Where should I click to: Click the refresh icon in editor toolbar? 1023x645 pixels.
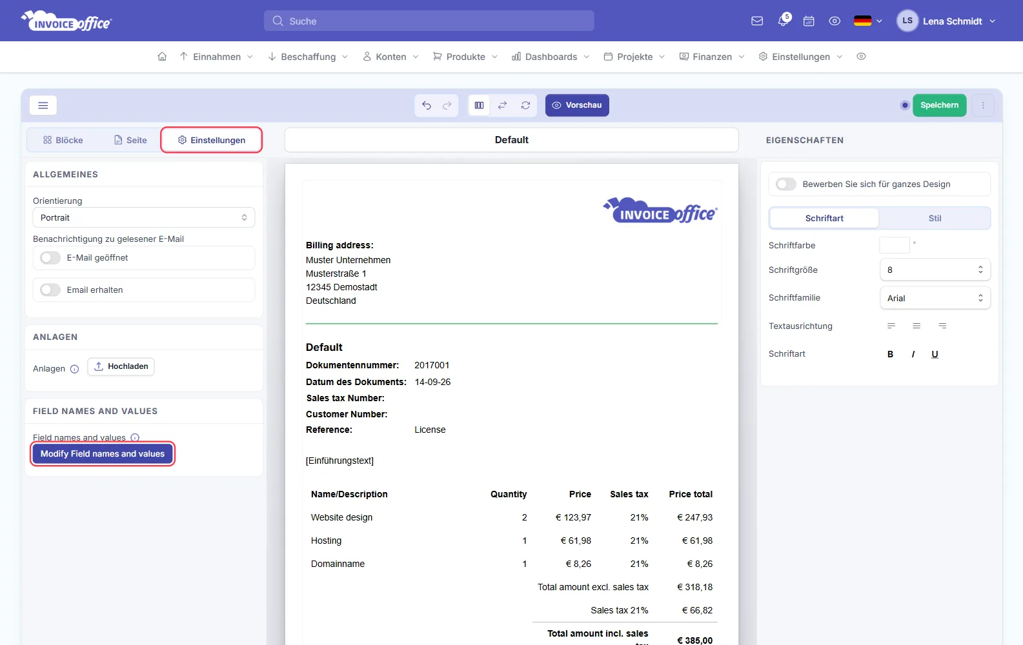(x=526, y=105)
